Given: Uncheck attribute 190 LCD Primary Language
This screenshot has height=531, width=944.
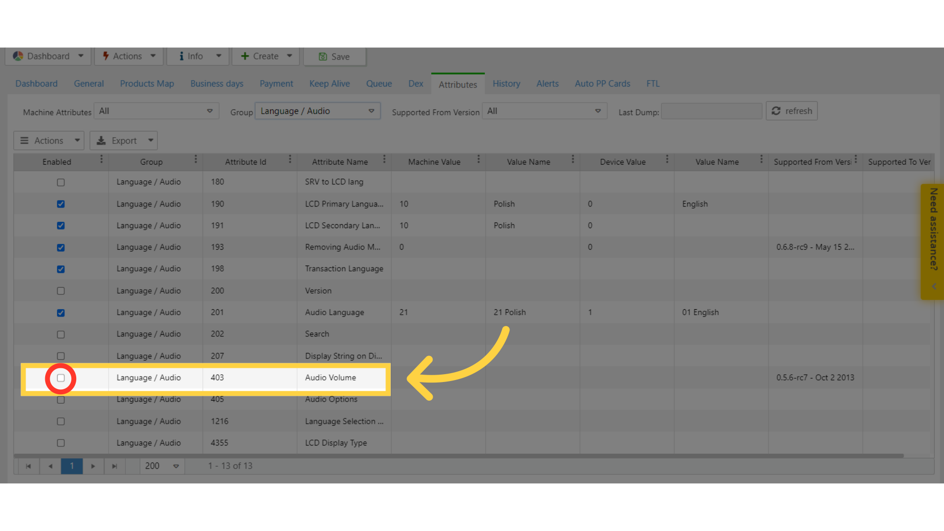Looking at the screenshot, I should click(60, 204).
